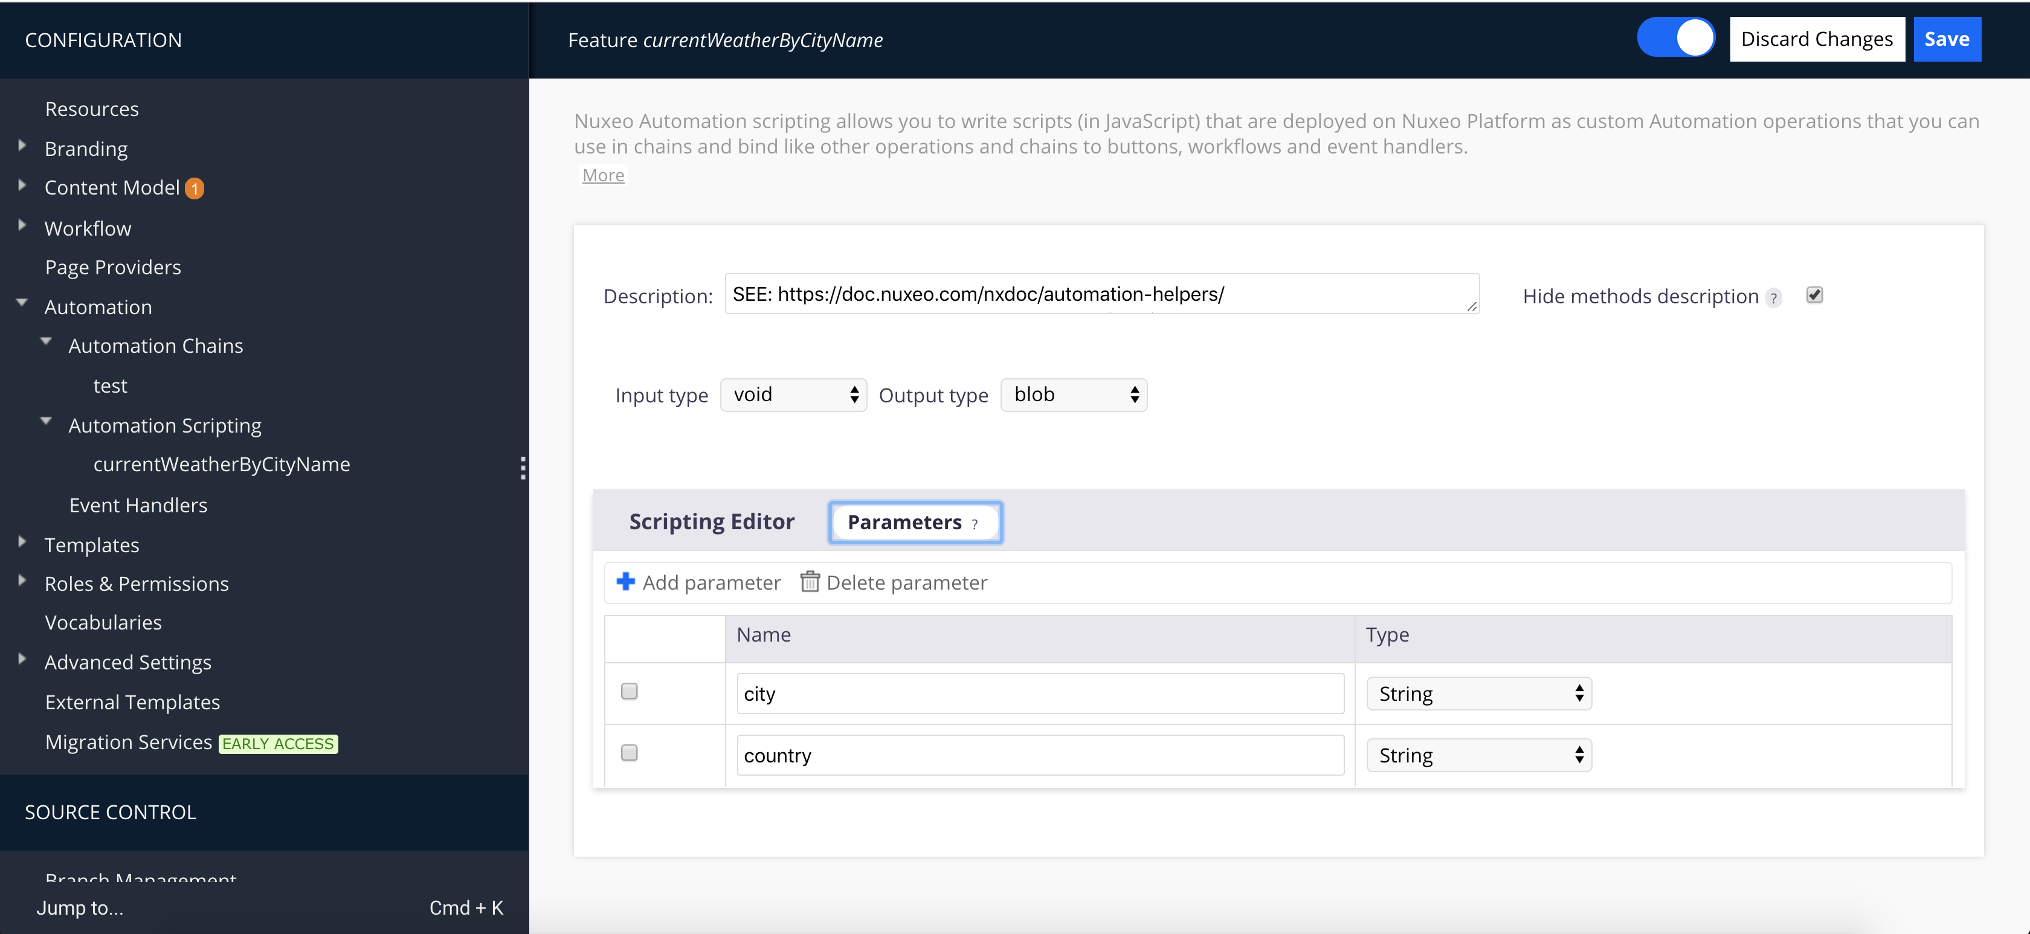Select the Parameters tab
This screenshot has height=934, width=2030.
coord(904,522)
